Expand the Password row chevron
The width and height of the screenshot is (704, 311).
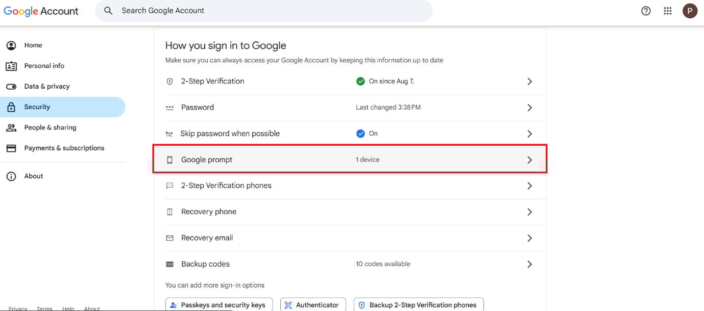coord(529,108)
